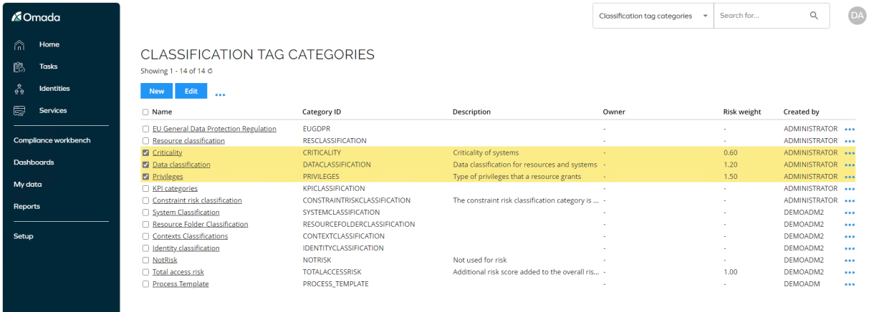Open the DA user avatar
The height and width of the screenshot is (312, 874).
(x=857, y=16)
